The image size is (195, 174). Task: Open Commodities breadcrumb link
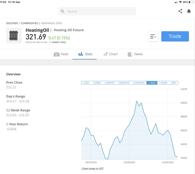[30, 23]
